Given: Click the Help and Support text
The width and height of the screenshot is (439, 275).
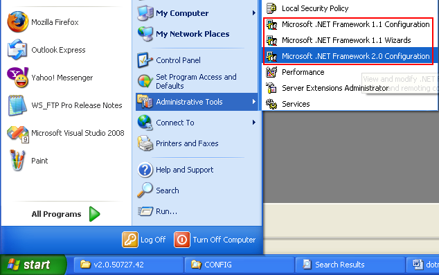Looking at the screenshot, I should (x=184, y=170).
